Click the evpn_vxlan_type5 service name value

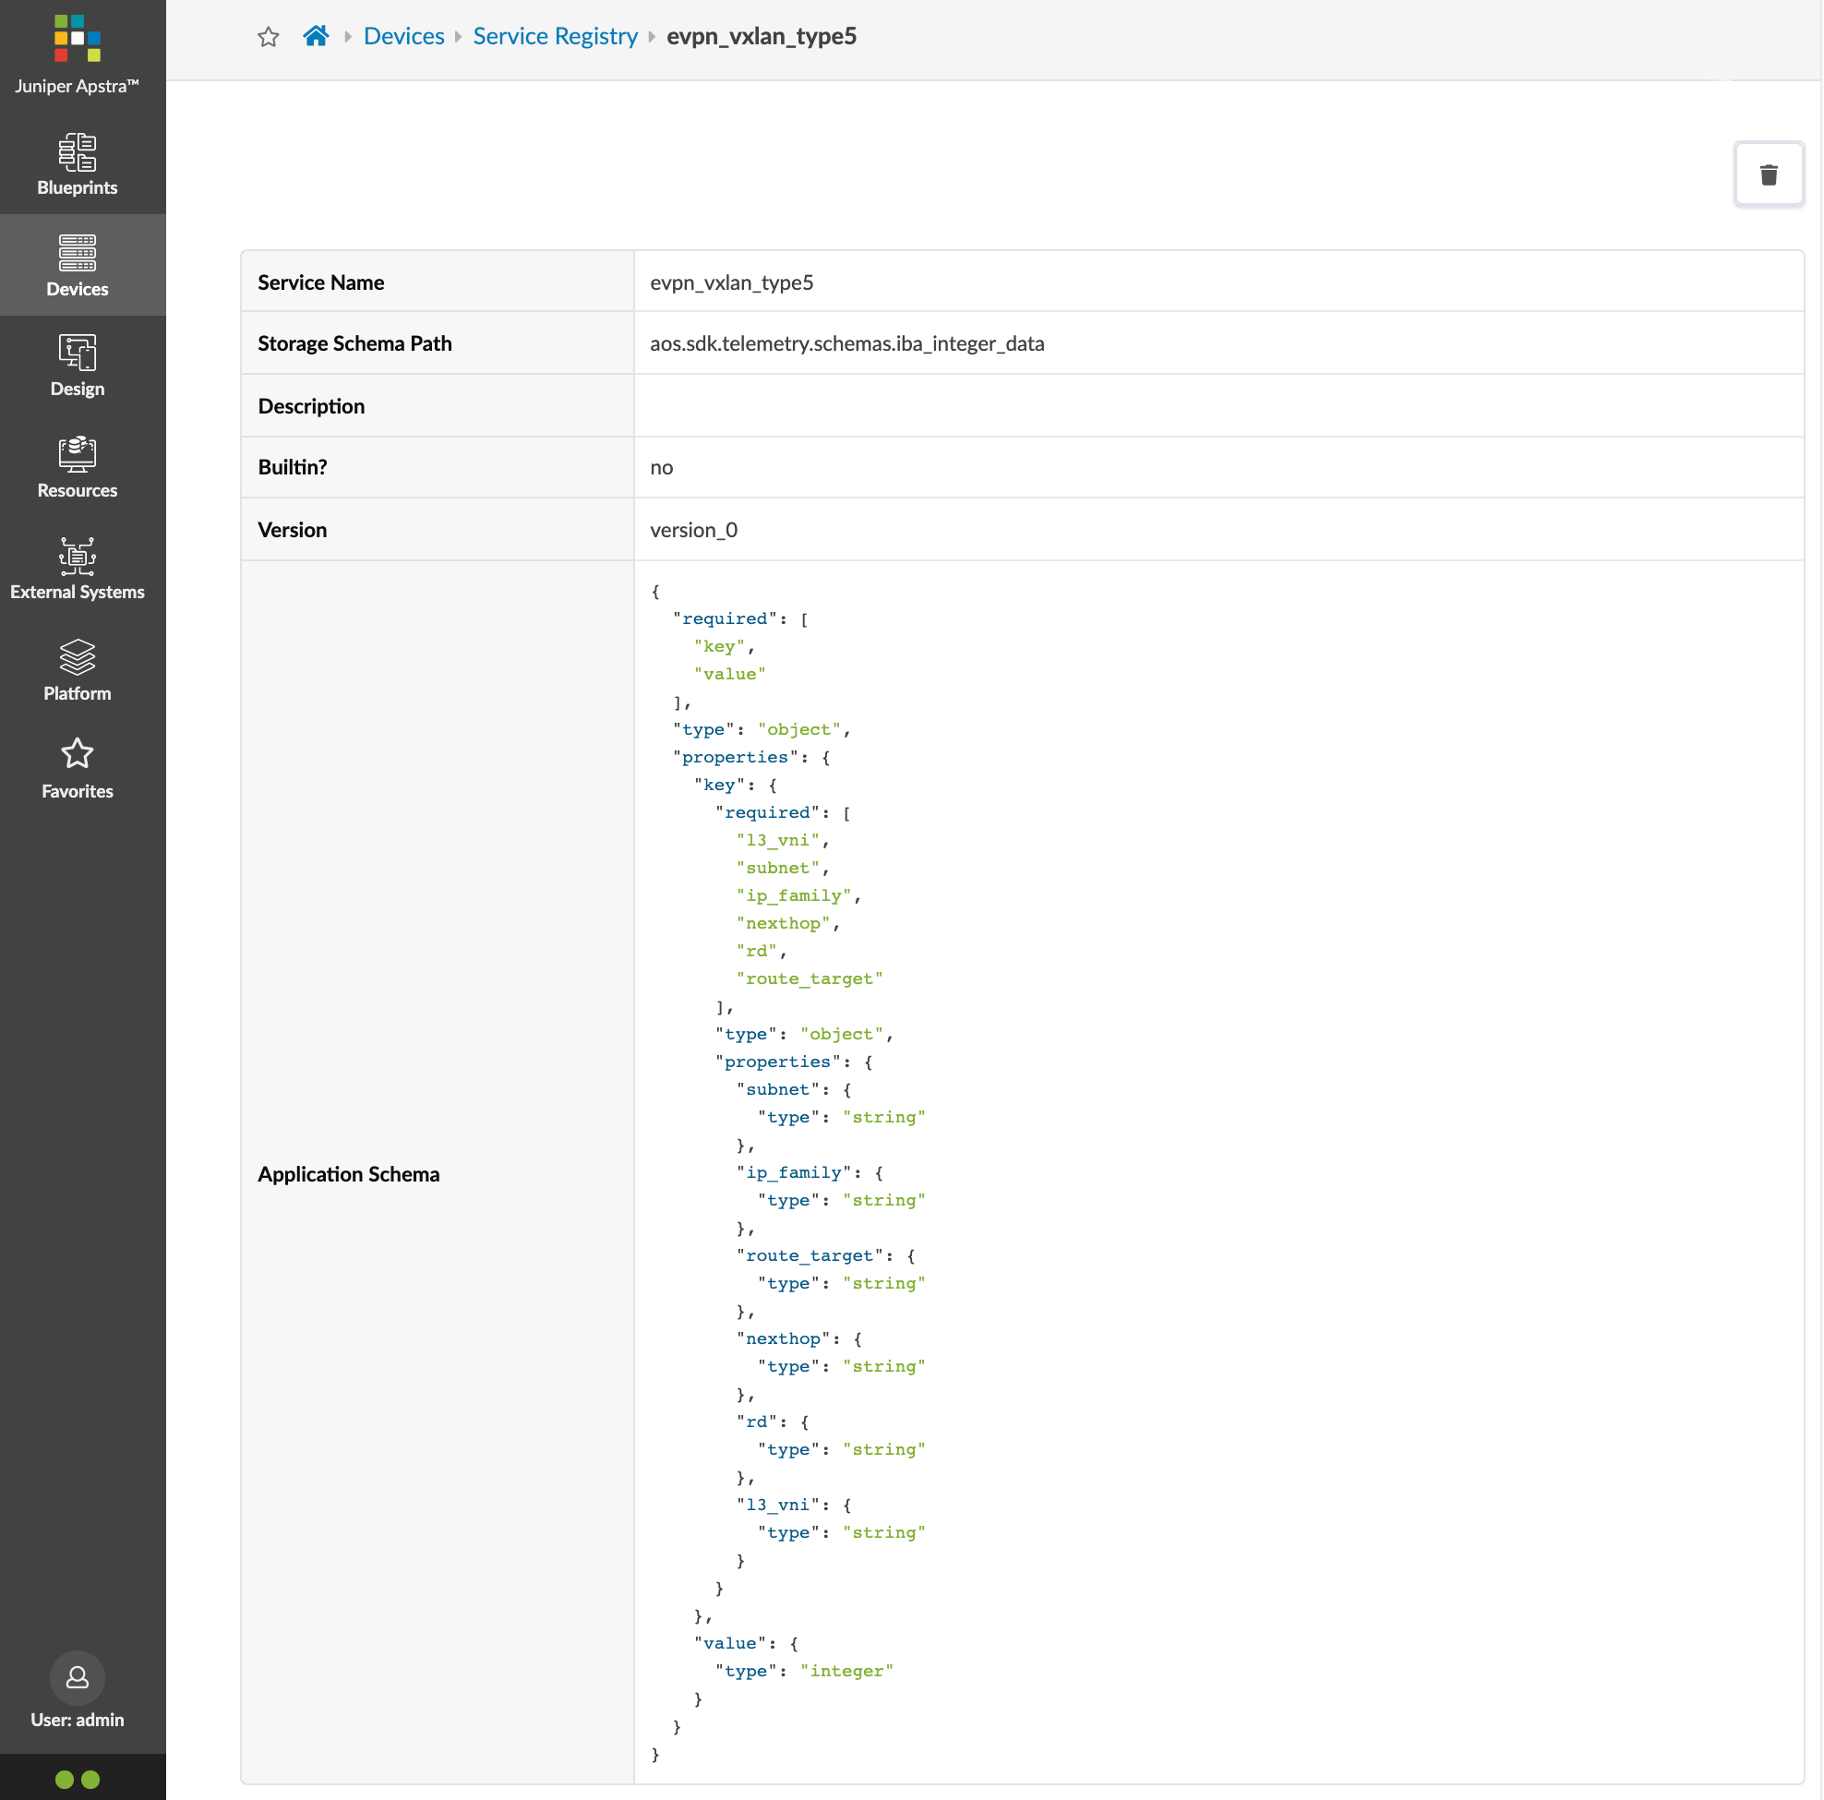point(731,282)
